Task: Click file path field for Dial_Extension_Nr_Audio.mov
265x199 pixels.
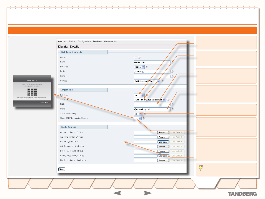Action: 145,160
